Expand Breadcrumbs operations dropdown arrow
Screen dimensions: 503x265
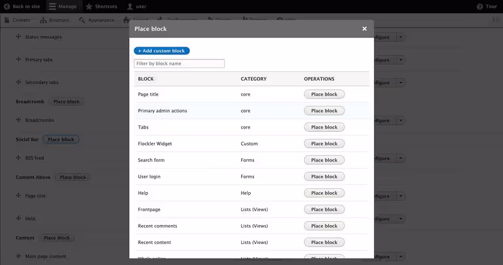tap(401, 121)
